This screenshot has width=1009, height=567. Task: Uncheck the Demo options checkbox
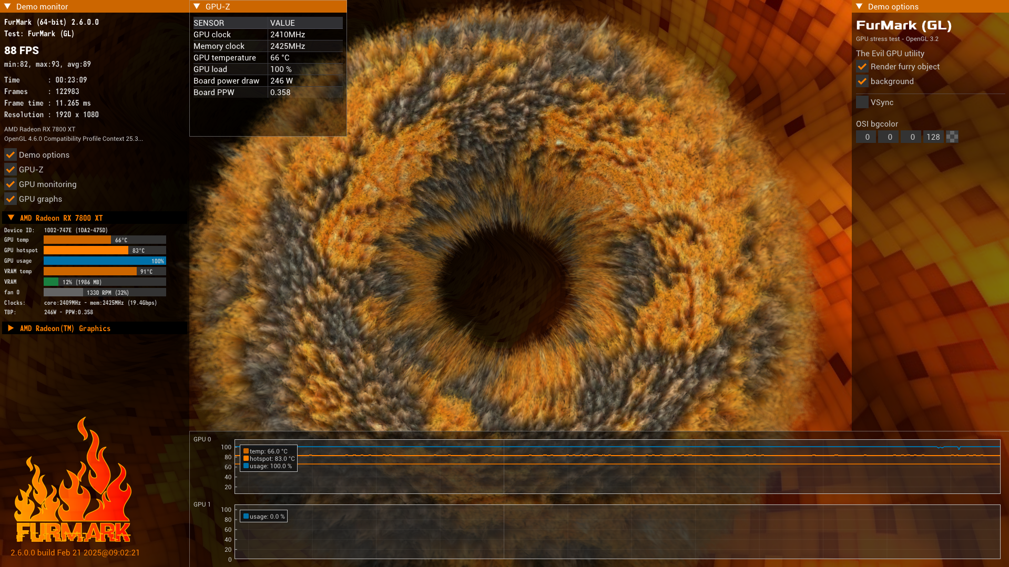[10, 154]
